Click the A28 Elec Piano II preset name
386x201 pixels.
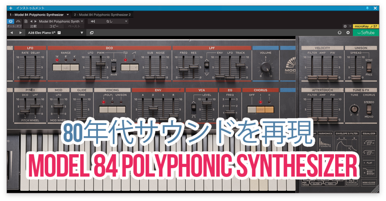click(x=42, y=33)
